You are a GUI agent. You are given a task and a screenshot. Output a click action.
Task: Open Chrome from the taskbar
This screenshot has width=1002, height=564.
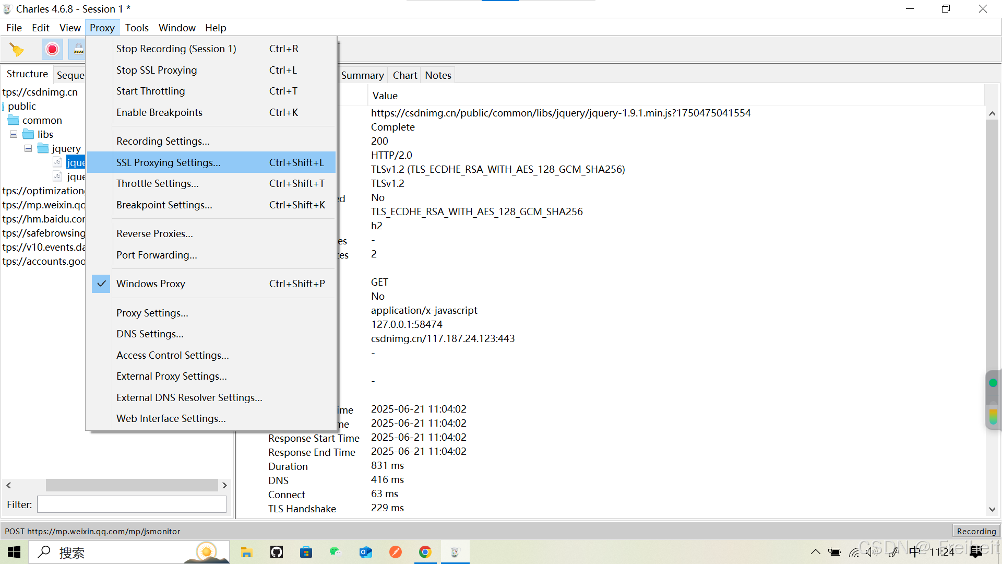click(x=425, y=552)
